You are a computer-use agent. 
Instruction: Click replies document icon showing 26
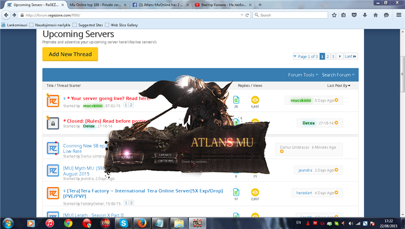[236, 99]
